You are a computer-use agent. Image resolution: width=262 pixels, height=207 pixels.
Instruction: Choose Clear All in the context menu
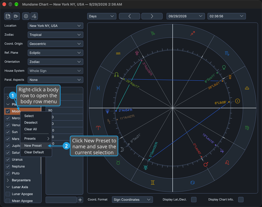[36, 129]
